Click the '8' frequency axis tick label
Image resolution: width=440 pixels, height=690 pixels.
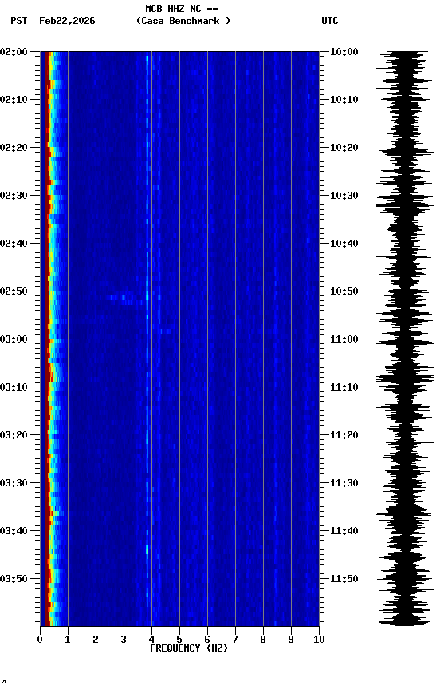coord(263,640)
